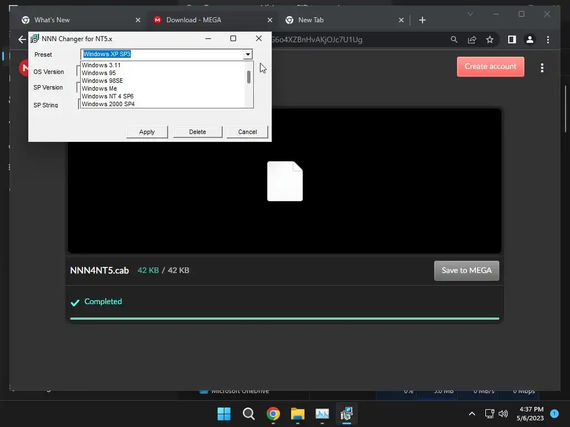Open taskbar Search

(249, 414)
